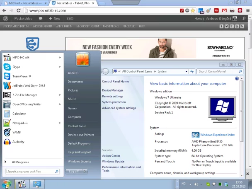This screenshot has width=252, height=189.
Task: Click the Chrome back arrow
Action: click(4, 11)
